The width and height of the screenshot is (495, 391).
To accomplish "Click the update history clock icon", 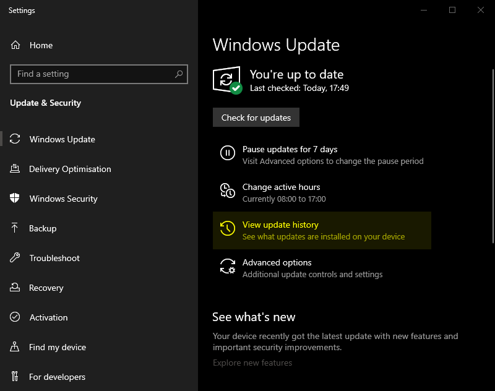I will 227,228.
